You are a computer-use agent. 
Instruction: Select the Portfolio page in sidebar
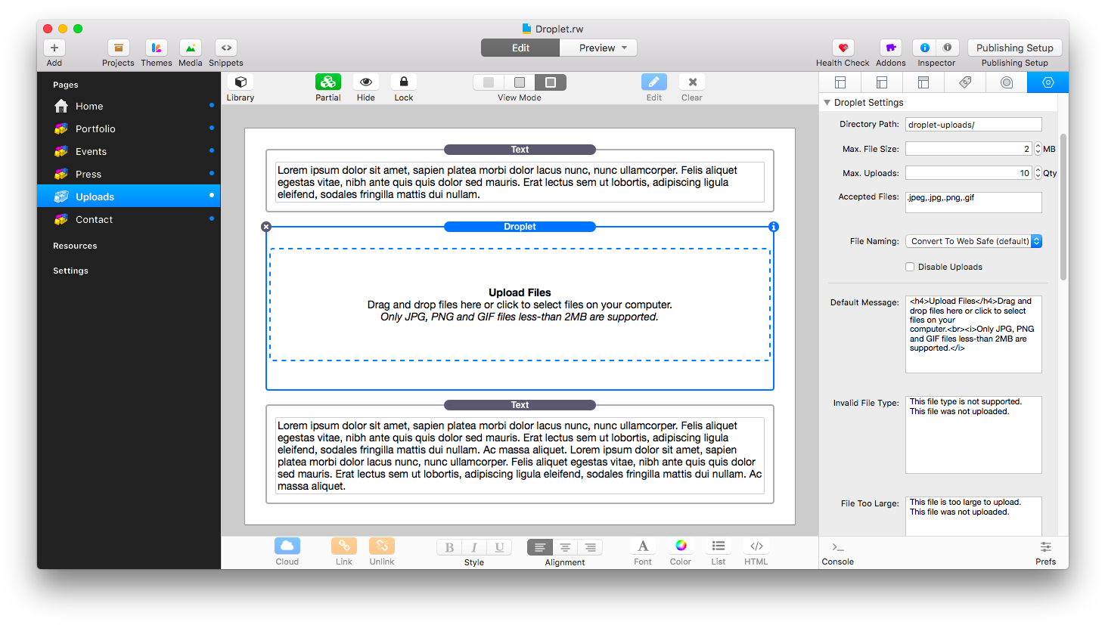(95, 129)
